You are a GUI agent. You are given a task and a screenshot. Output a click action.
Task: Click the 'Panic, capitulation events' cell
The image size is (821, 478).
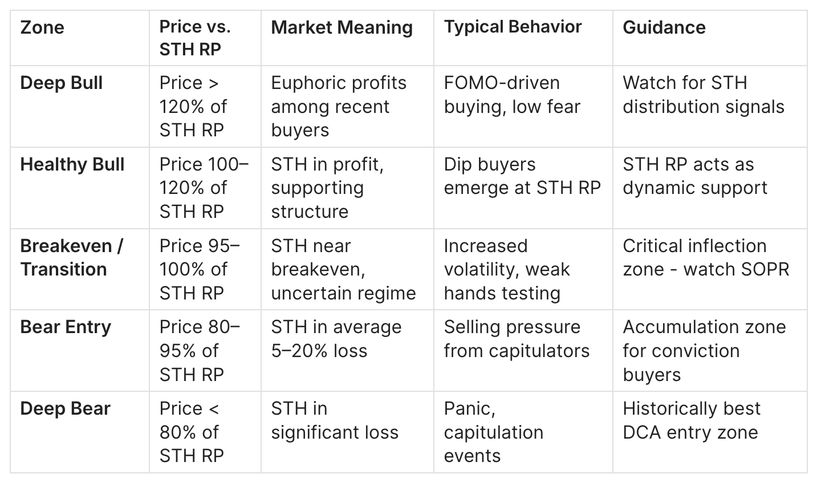click(x=493, y=432)
